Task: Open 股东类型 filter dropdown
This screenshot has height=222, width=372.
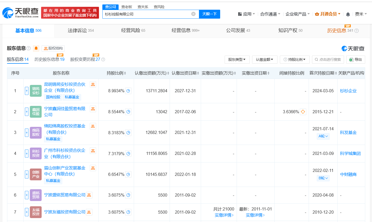Action: click(x=237, y=59)
